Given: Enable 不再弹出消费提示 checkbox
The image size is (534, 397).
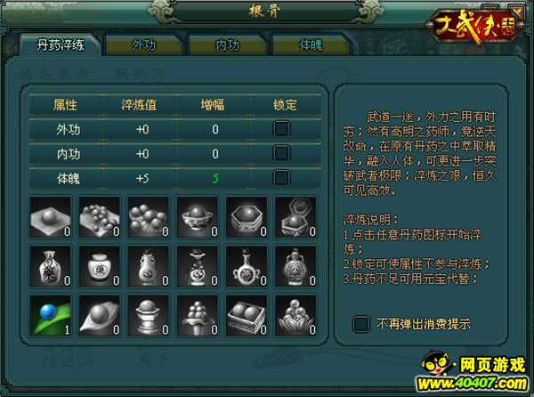Looking at the screenshot, I should [361, 324].
